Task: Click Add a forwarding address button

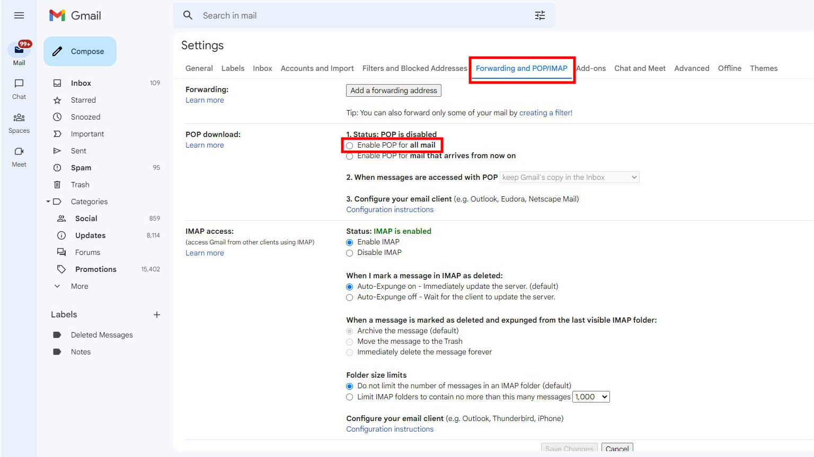Action: (x=393, y=90)
